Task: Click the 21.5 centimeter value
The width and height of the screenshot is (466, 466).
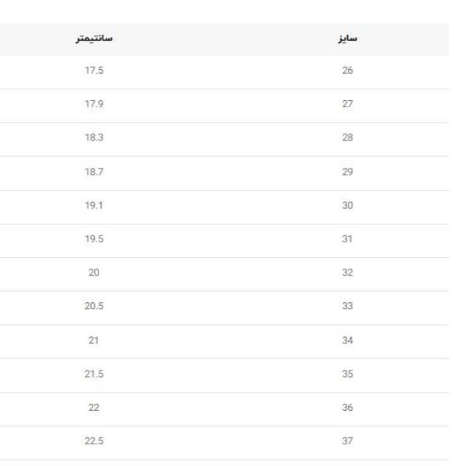Action: [94, 374]
